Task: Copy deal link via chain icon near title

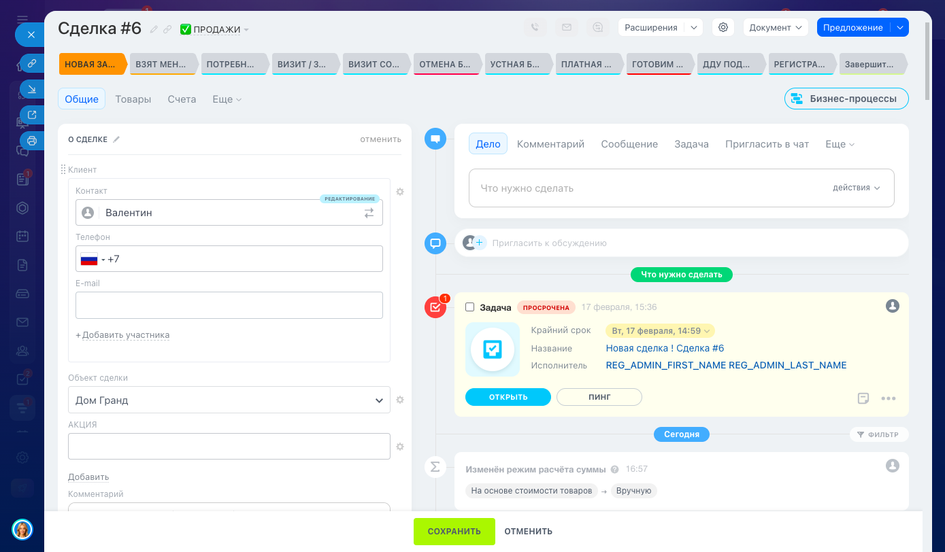Action: [x=167, y=29]
